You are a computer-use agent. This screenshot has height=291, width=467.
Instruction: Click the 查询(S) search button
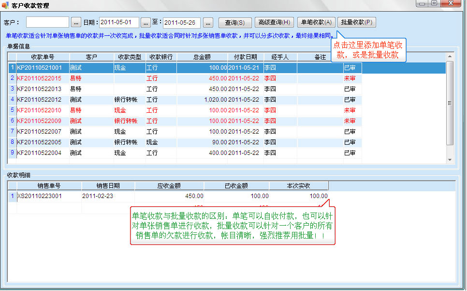(234, 22)
